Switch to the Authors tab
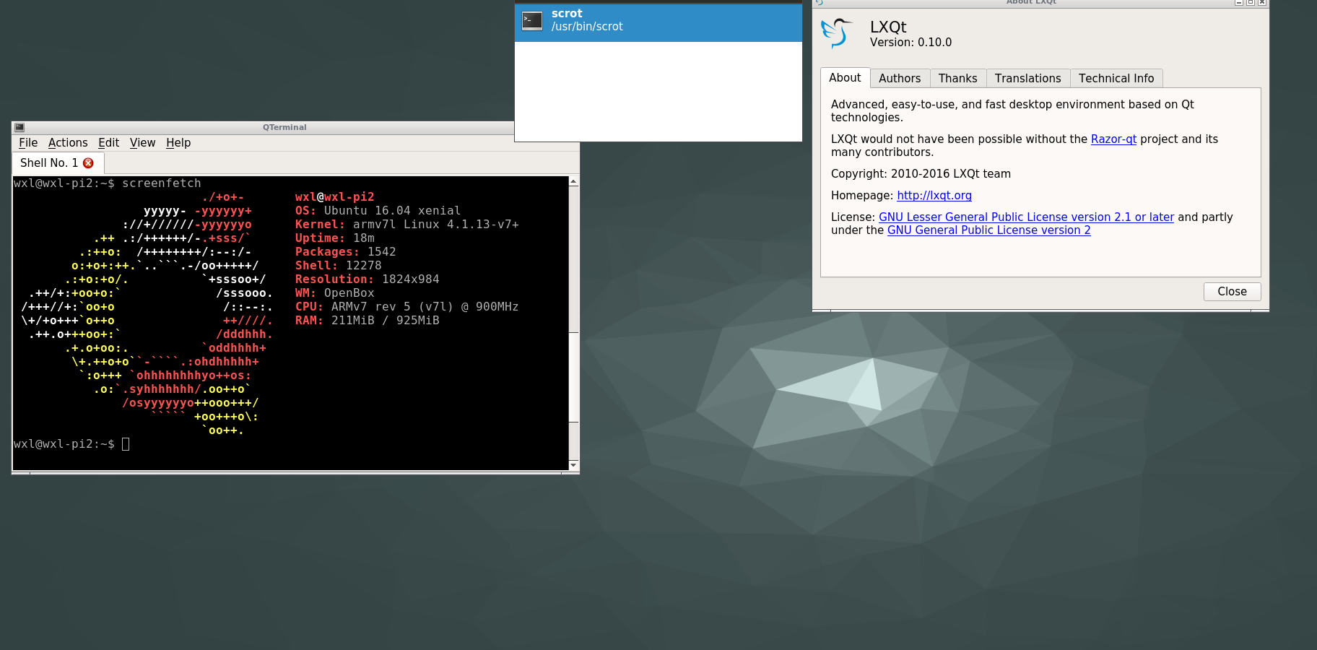This screenshot has height=650, width=1317. (900, 79)
